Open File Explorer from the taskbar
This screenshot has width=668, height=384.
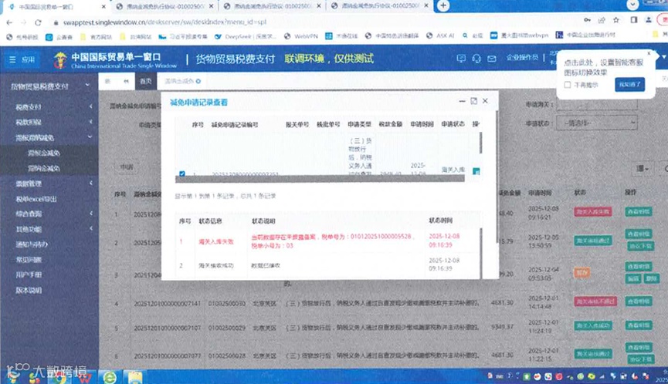[135, 377]
